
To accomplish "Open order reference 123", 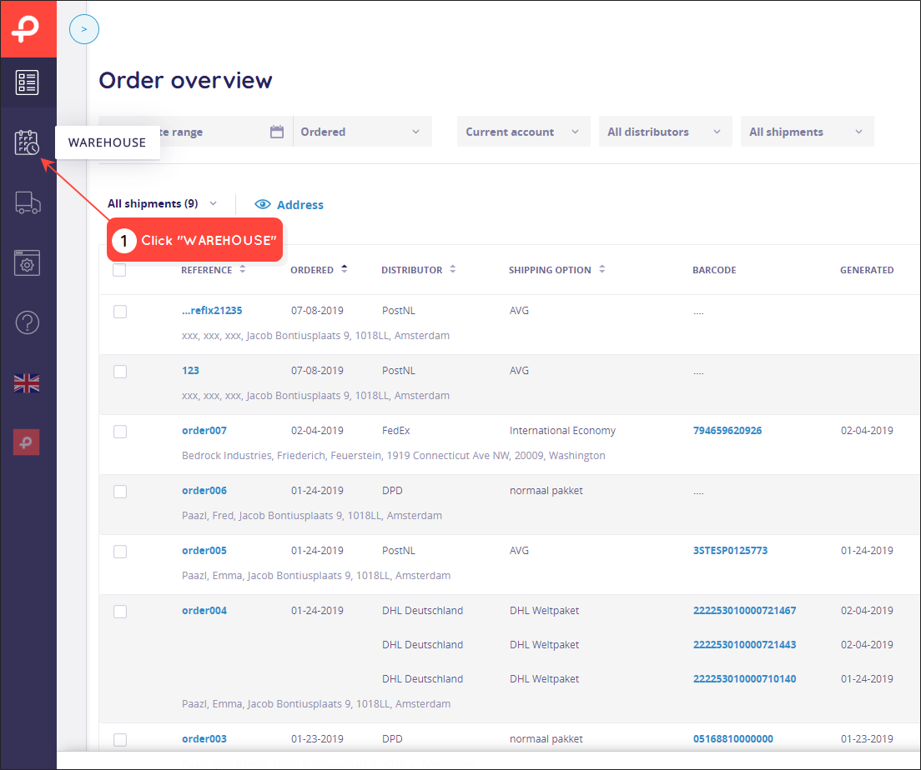I will (190, 370).
